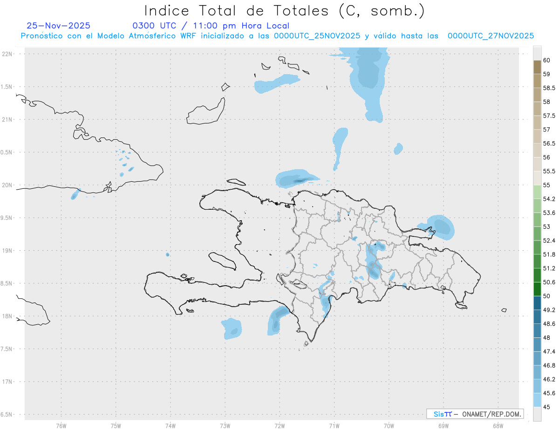The width and height of the screenshot is (559, 432).
Task: Click the '55' color scale value
Action: tap(546, 185)
